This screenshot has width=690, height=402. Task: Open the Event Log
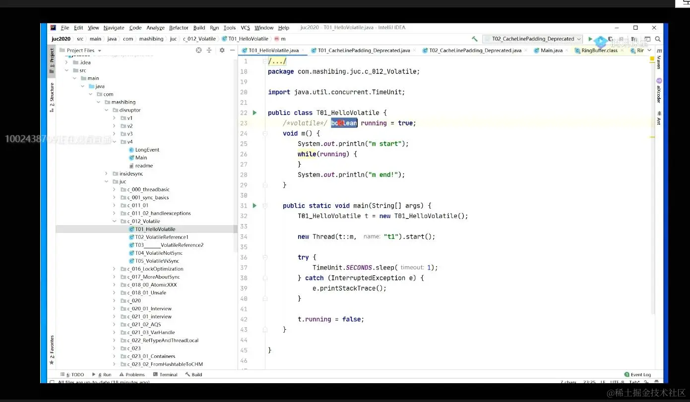637,375
